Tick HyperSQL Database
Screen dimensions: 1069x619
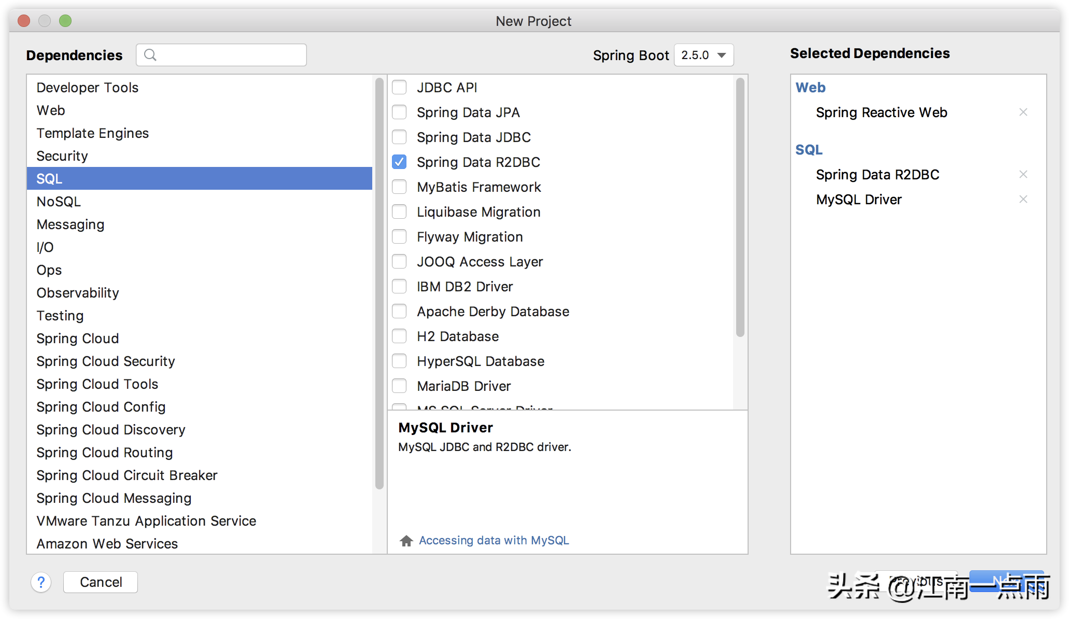(399, 361)
